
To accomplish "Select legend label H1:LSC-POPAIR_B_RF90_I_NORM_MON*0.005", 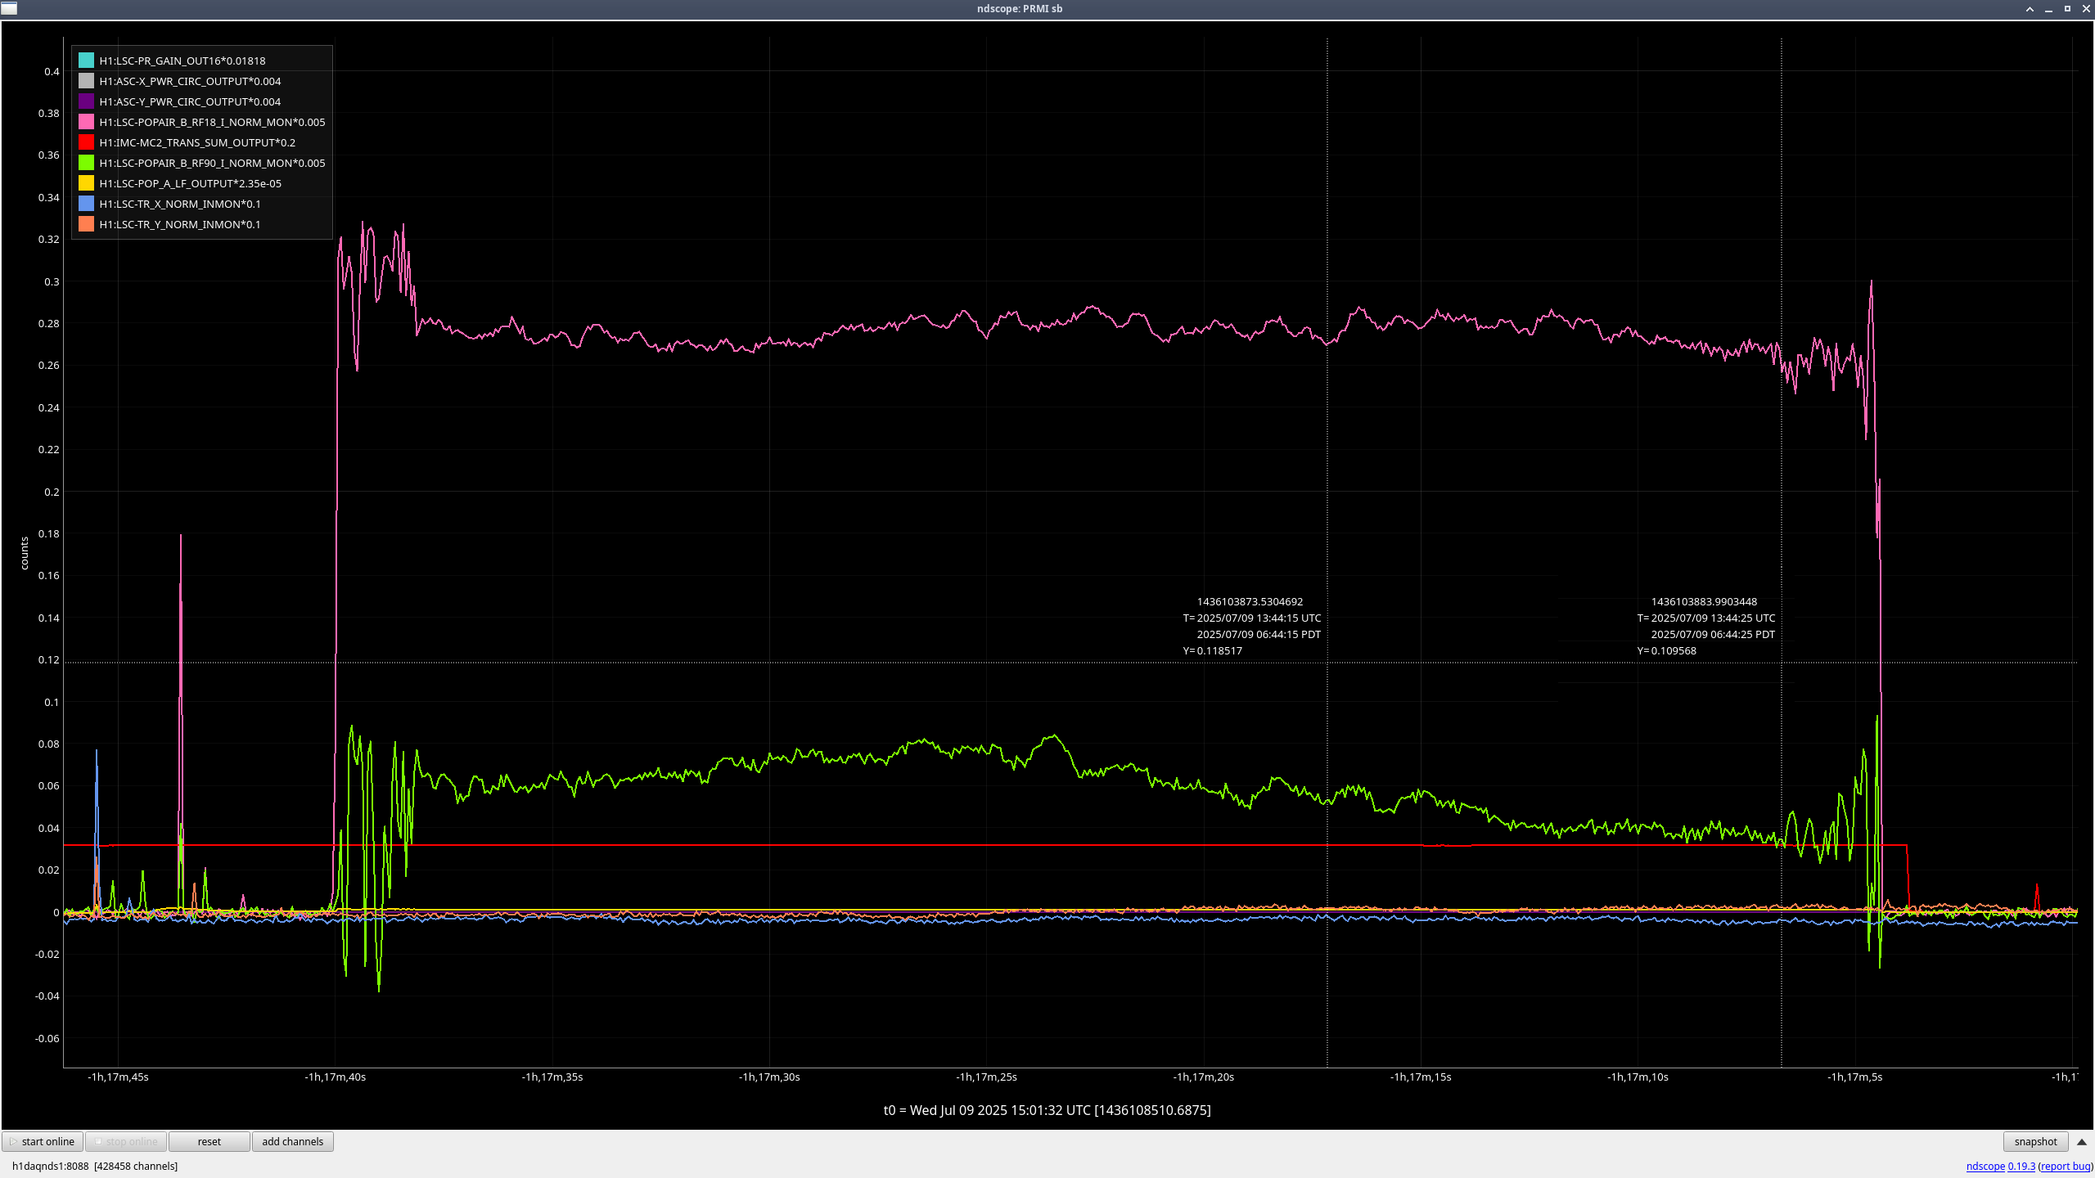I will pyautogui.click(x=212, y=163).
